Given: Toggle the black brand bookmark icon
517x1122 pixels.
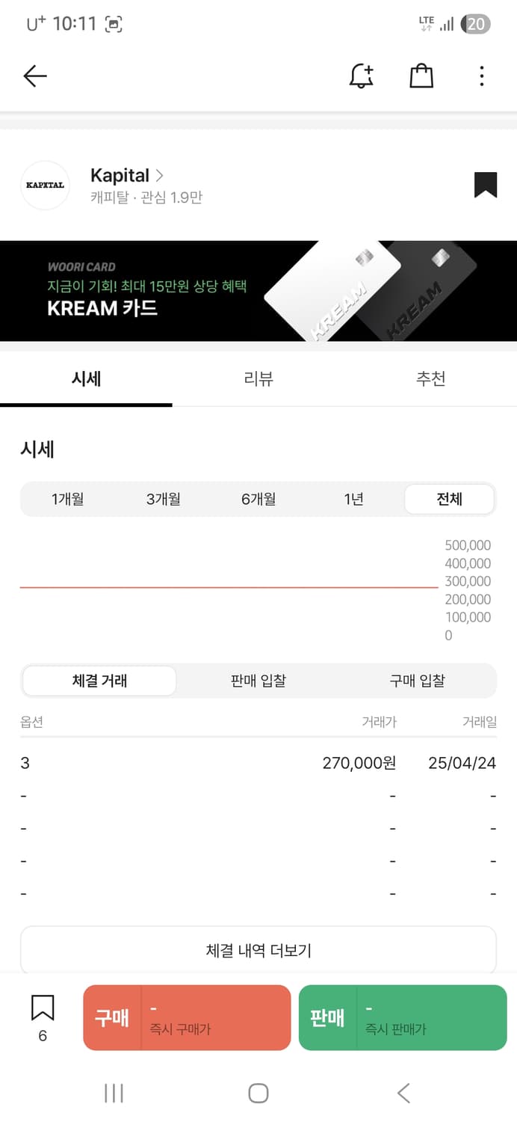Looking at the screenshot, I should click(x=486, y=185).
